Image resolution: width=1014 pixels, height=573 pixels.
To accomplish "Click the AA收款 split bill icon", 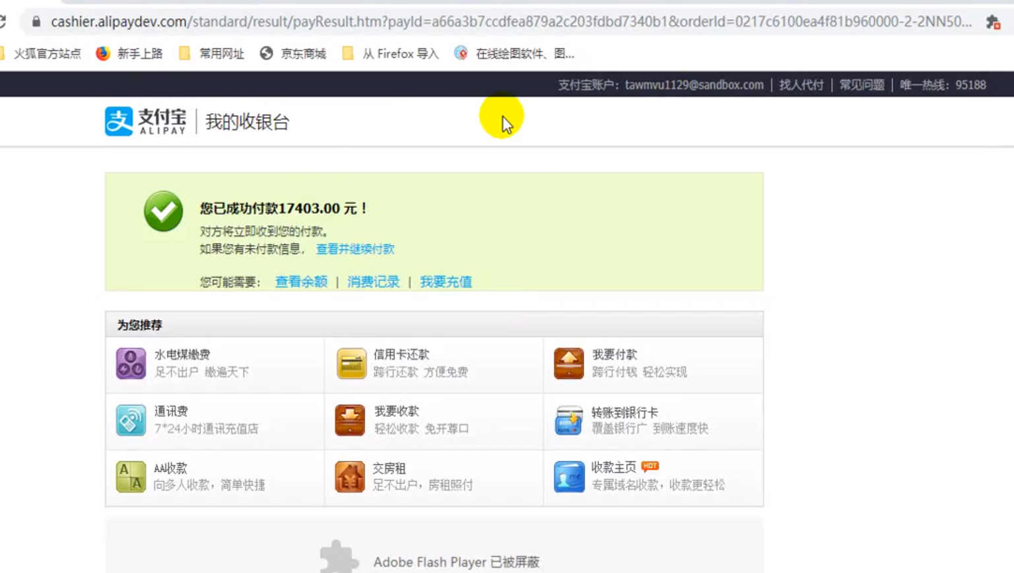I will (x=131, y=477).
